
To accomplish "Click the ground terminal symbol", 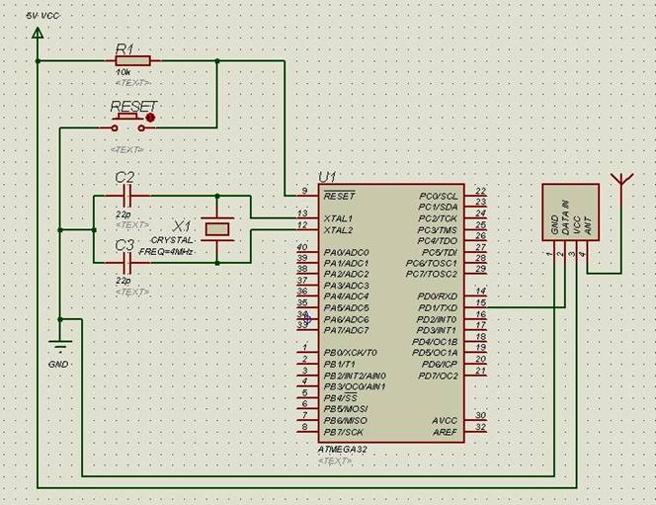I will 60,347.
